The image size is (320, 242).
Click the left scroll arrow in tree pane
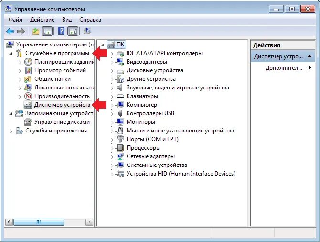click(9, 222)
